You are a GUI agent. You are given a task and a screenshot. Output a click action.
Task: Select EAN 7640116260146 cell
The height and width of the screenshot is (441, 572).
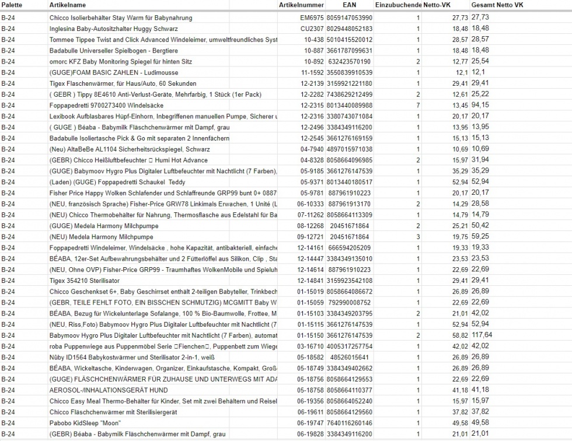pyautogui.click(x=350, y=423)
